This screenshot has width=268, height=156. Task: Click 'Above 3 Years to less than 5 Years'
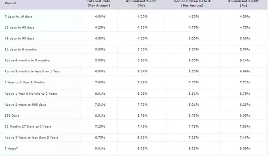tap(32, 138)
